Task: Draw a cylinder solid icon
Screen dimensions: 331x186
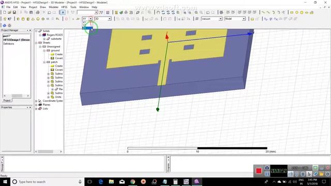Action: [x=23, y=19]
